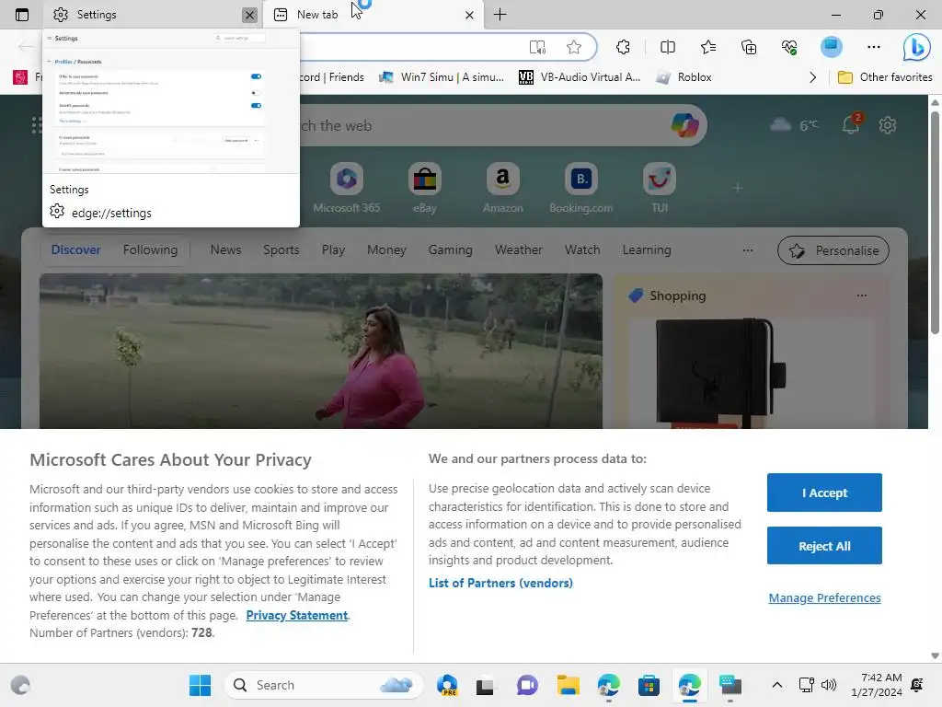Open the featured news story image
The height and width of the screenshot is (707, 942).
pos(321,351)
